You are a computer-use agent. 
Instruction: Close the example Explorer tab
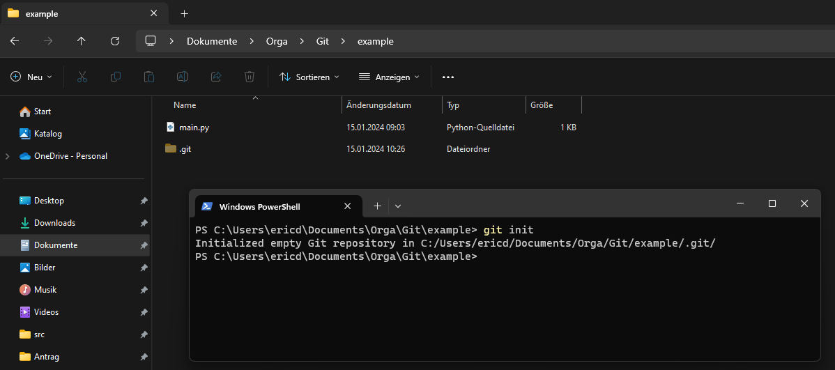coord(153,13)
